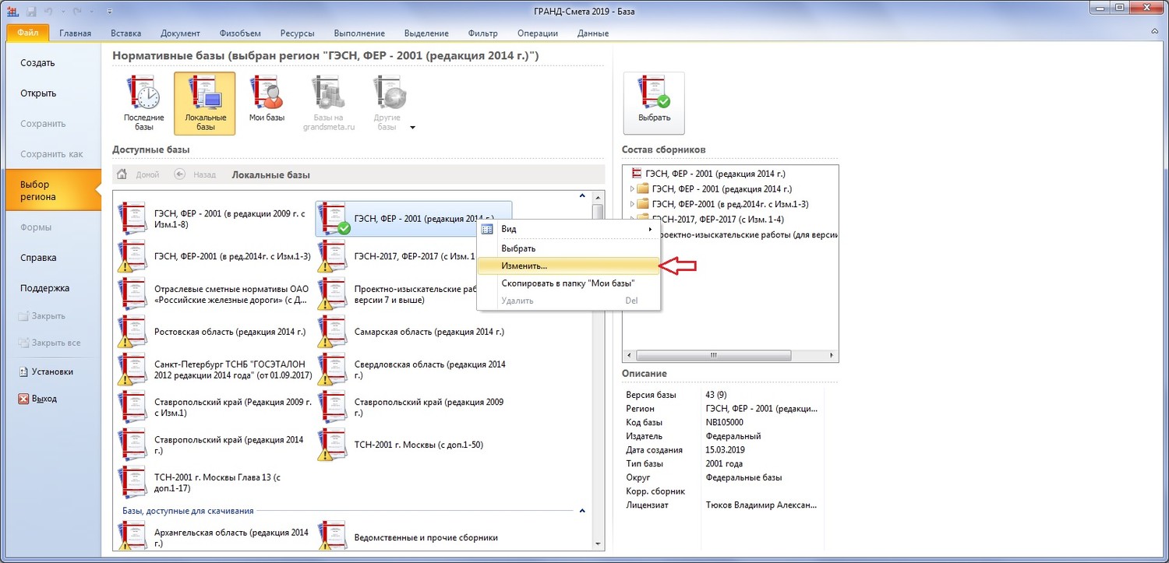
Task: Click the GRAND-Smeta application icon in title bar
Action: [12, 11]
